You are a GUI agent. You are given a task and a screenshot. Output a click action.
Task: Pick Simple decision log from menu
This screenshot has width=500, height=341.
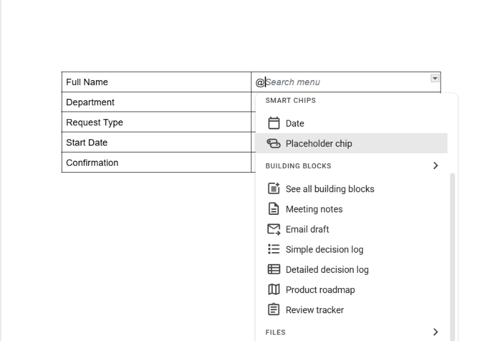point(352,250)
